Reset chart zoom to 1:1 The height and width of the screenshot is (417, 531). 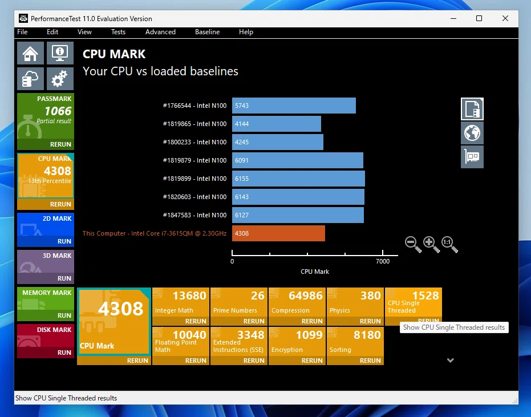[449, 244]
